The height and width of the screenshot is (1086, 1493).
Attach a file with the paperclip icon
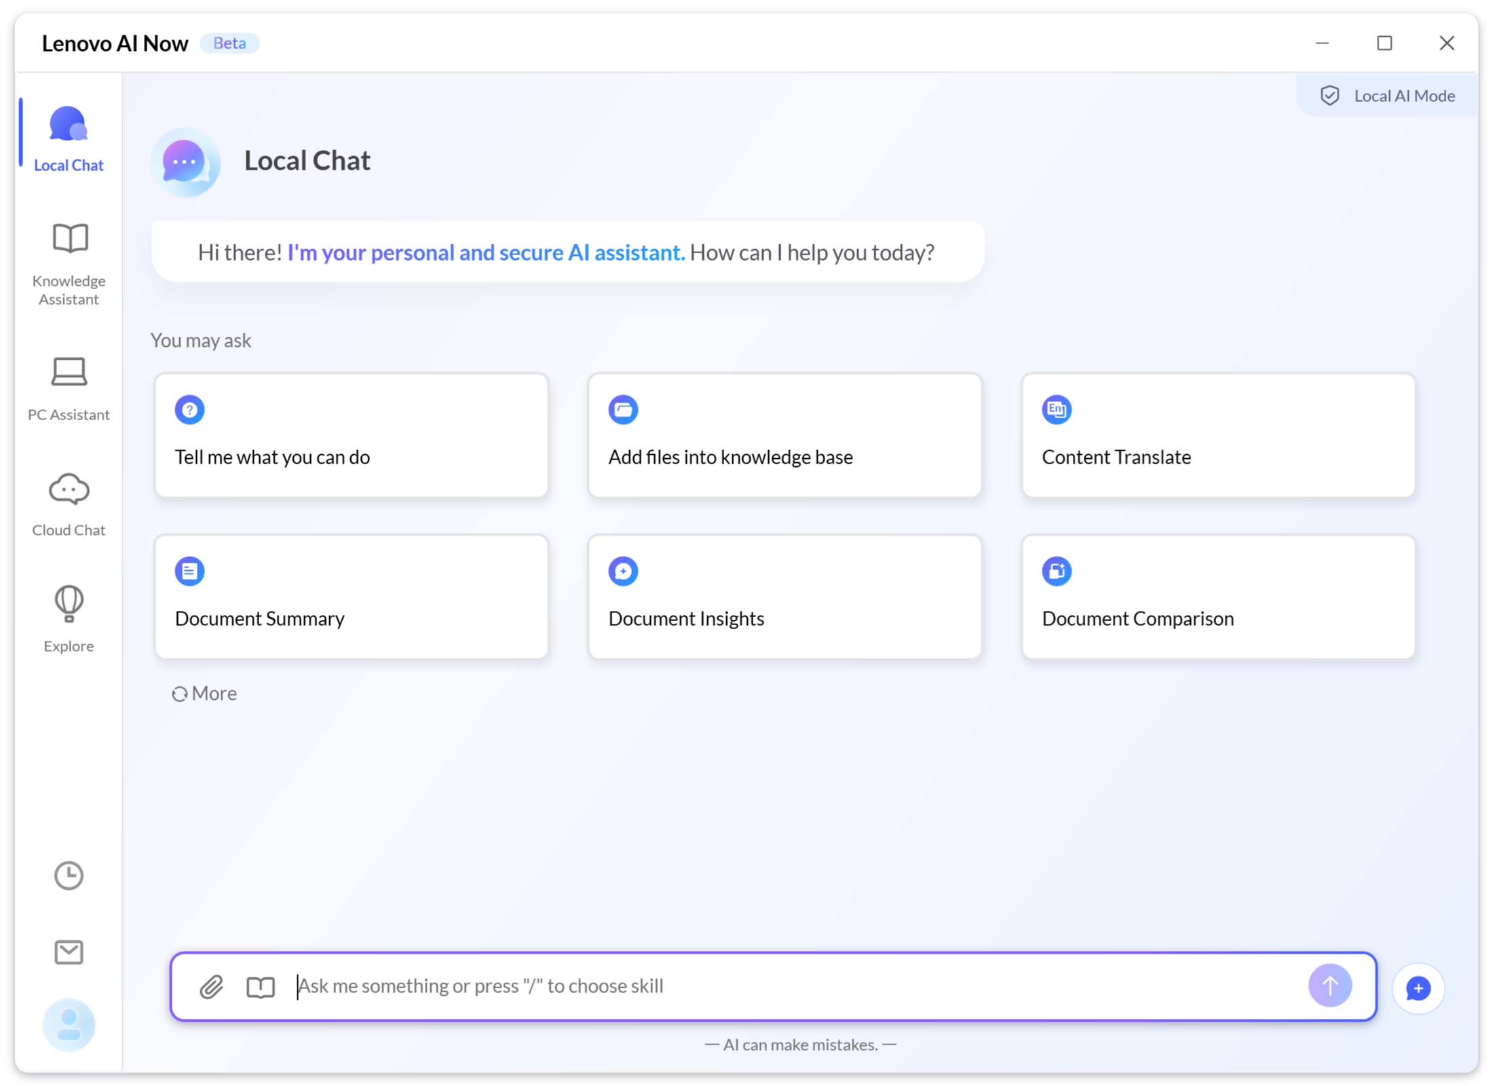click(212, 986)
